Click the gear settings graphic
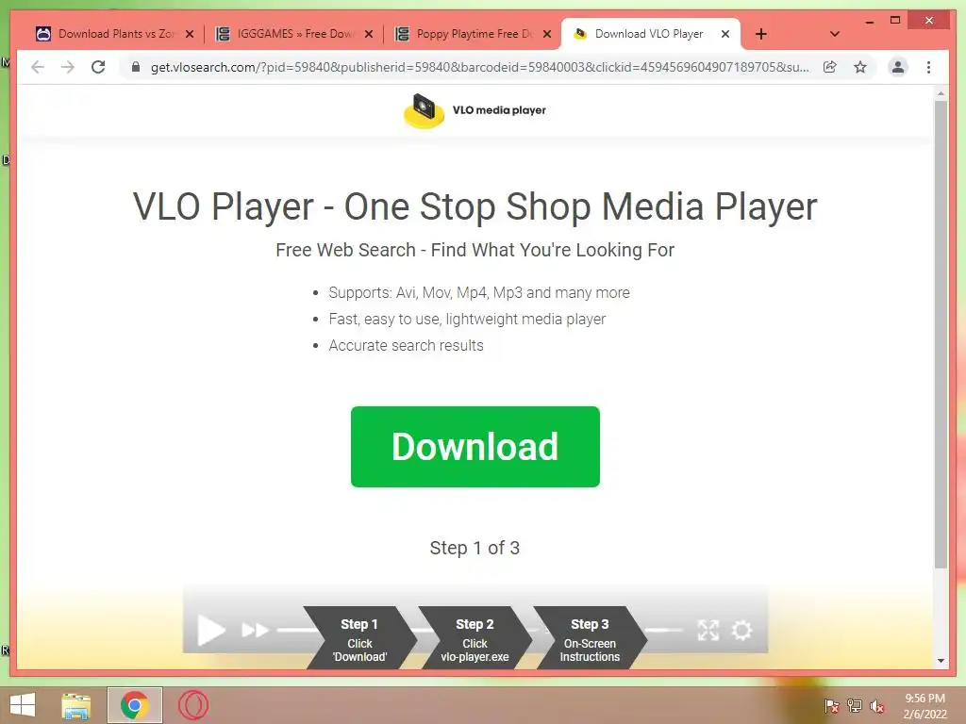 [741, 630]
